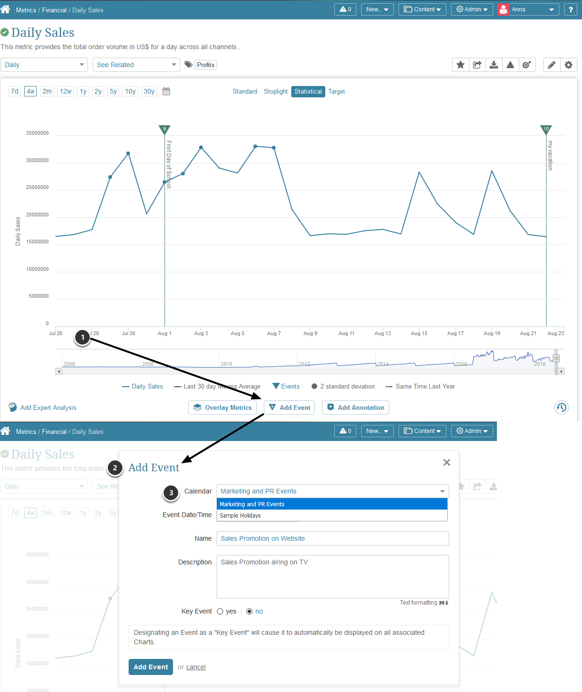Select Marketing and PR Events option
This screenshot has width=582, height=692.
(332, 504)
